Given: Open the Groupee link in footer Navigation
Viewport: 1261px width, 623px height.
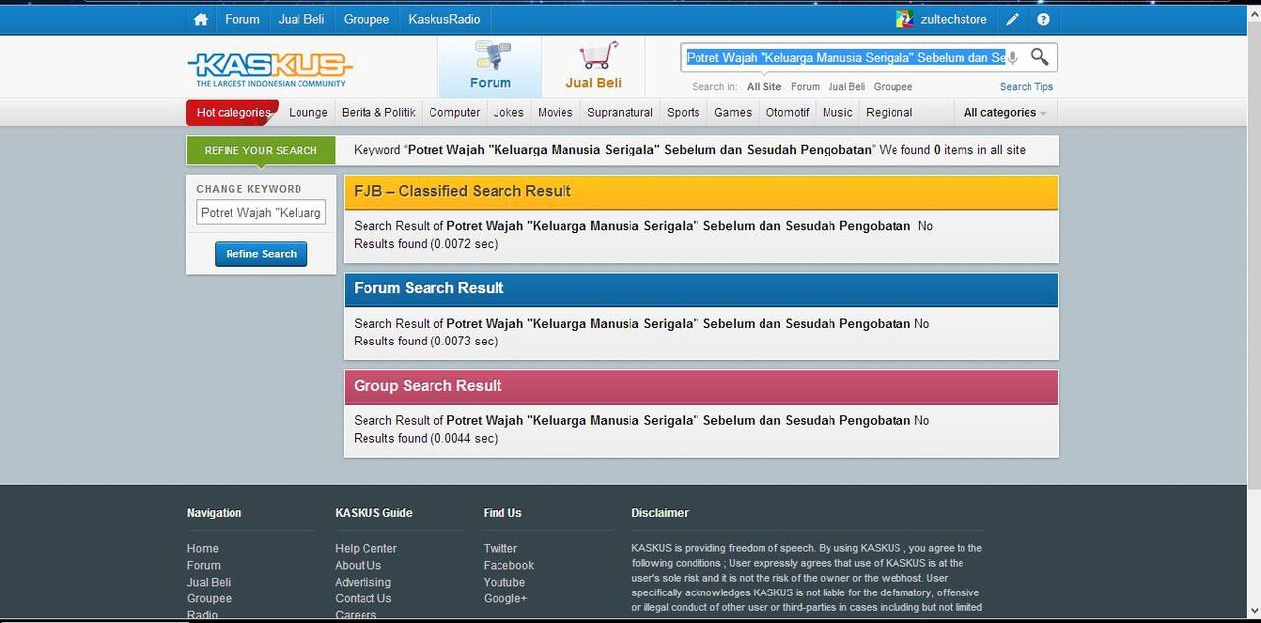Looking at the screenshot, I should click(x=209, y=599).
